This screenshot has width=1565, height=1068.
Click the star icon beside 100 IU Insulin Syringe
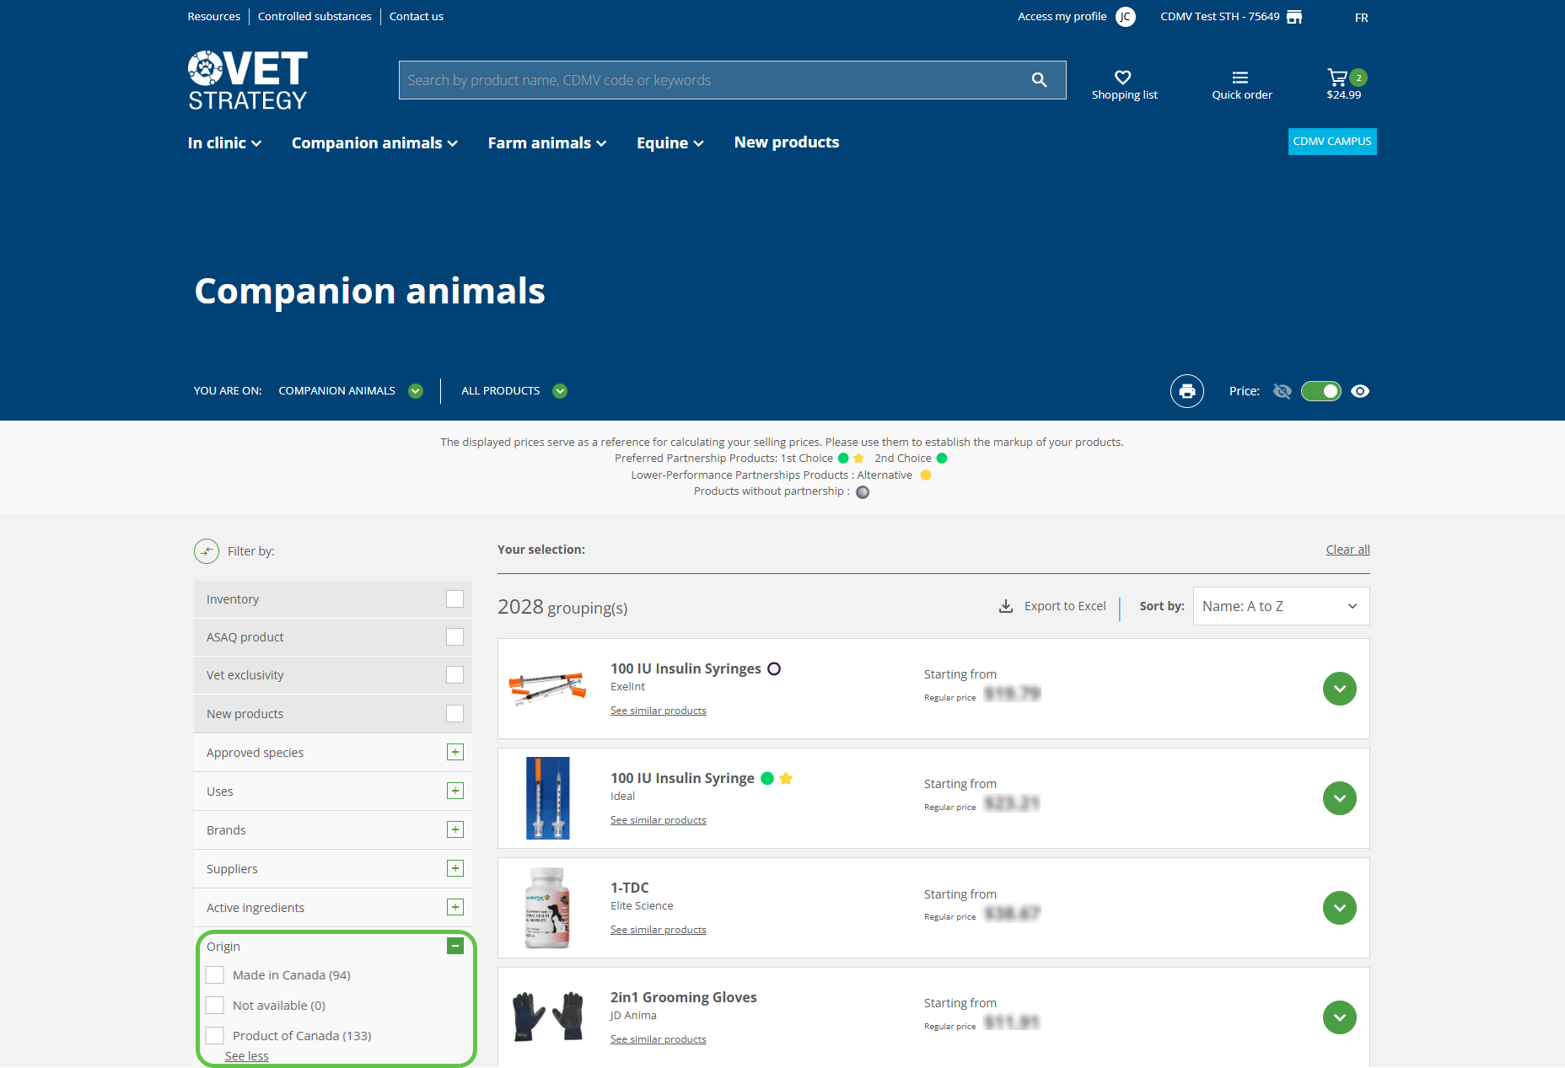(x=785, y=778)
